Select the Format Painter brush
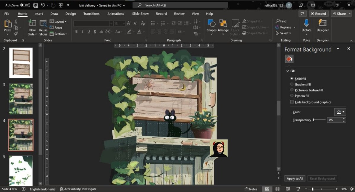355x192 pixels. click(x=16, y=34)
